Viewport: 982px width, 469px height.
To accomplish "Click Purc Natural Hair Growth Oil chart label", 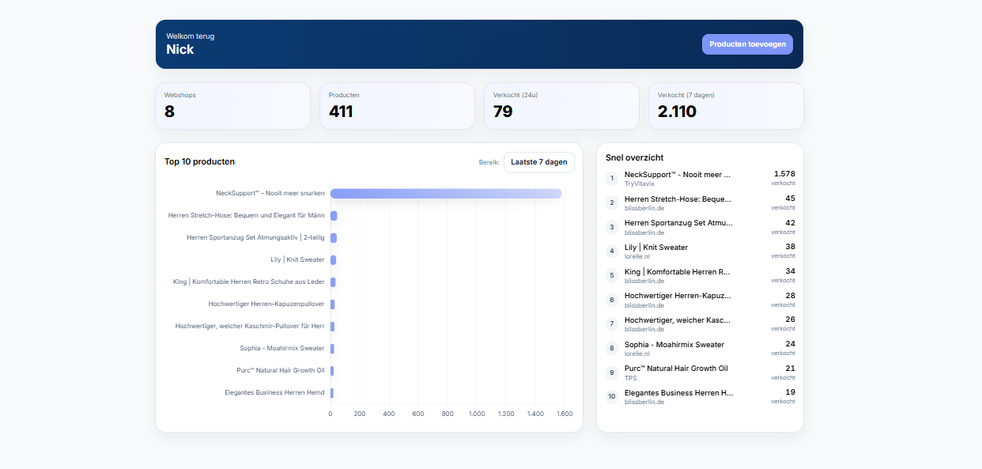I will click(280, 371).
